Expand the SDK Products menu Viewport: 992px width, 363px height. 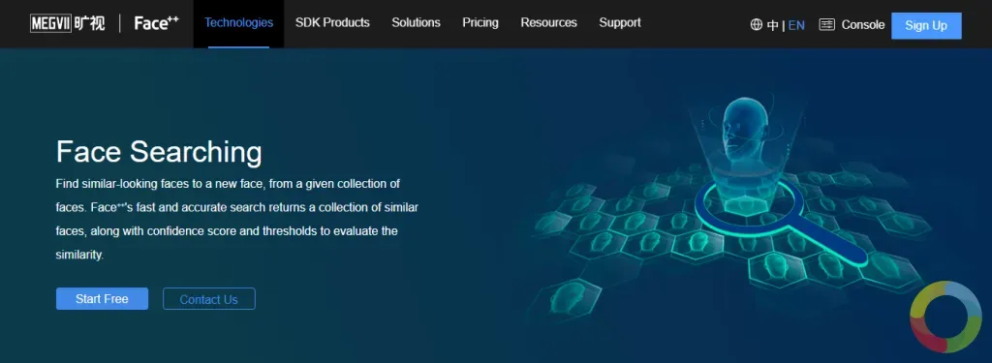pyautogui.click(x=332, y=23)
